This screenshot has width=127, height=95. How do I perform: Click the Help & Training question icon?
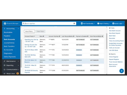pos(98,24)
